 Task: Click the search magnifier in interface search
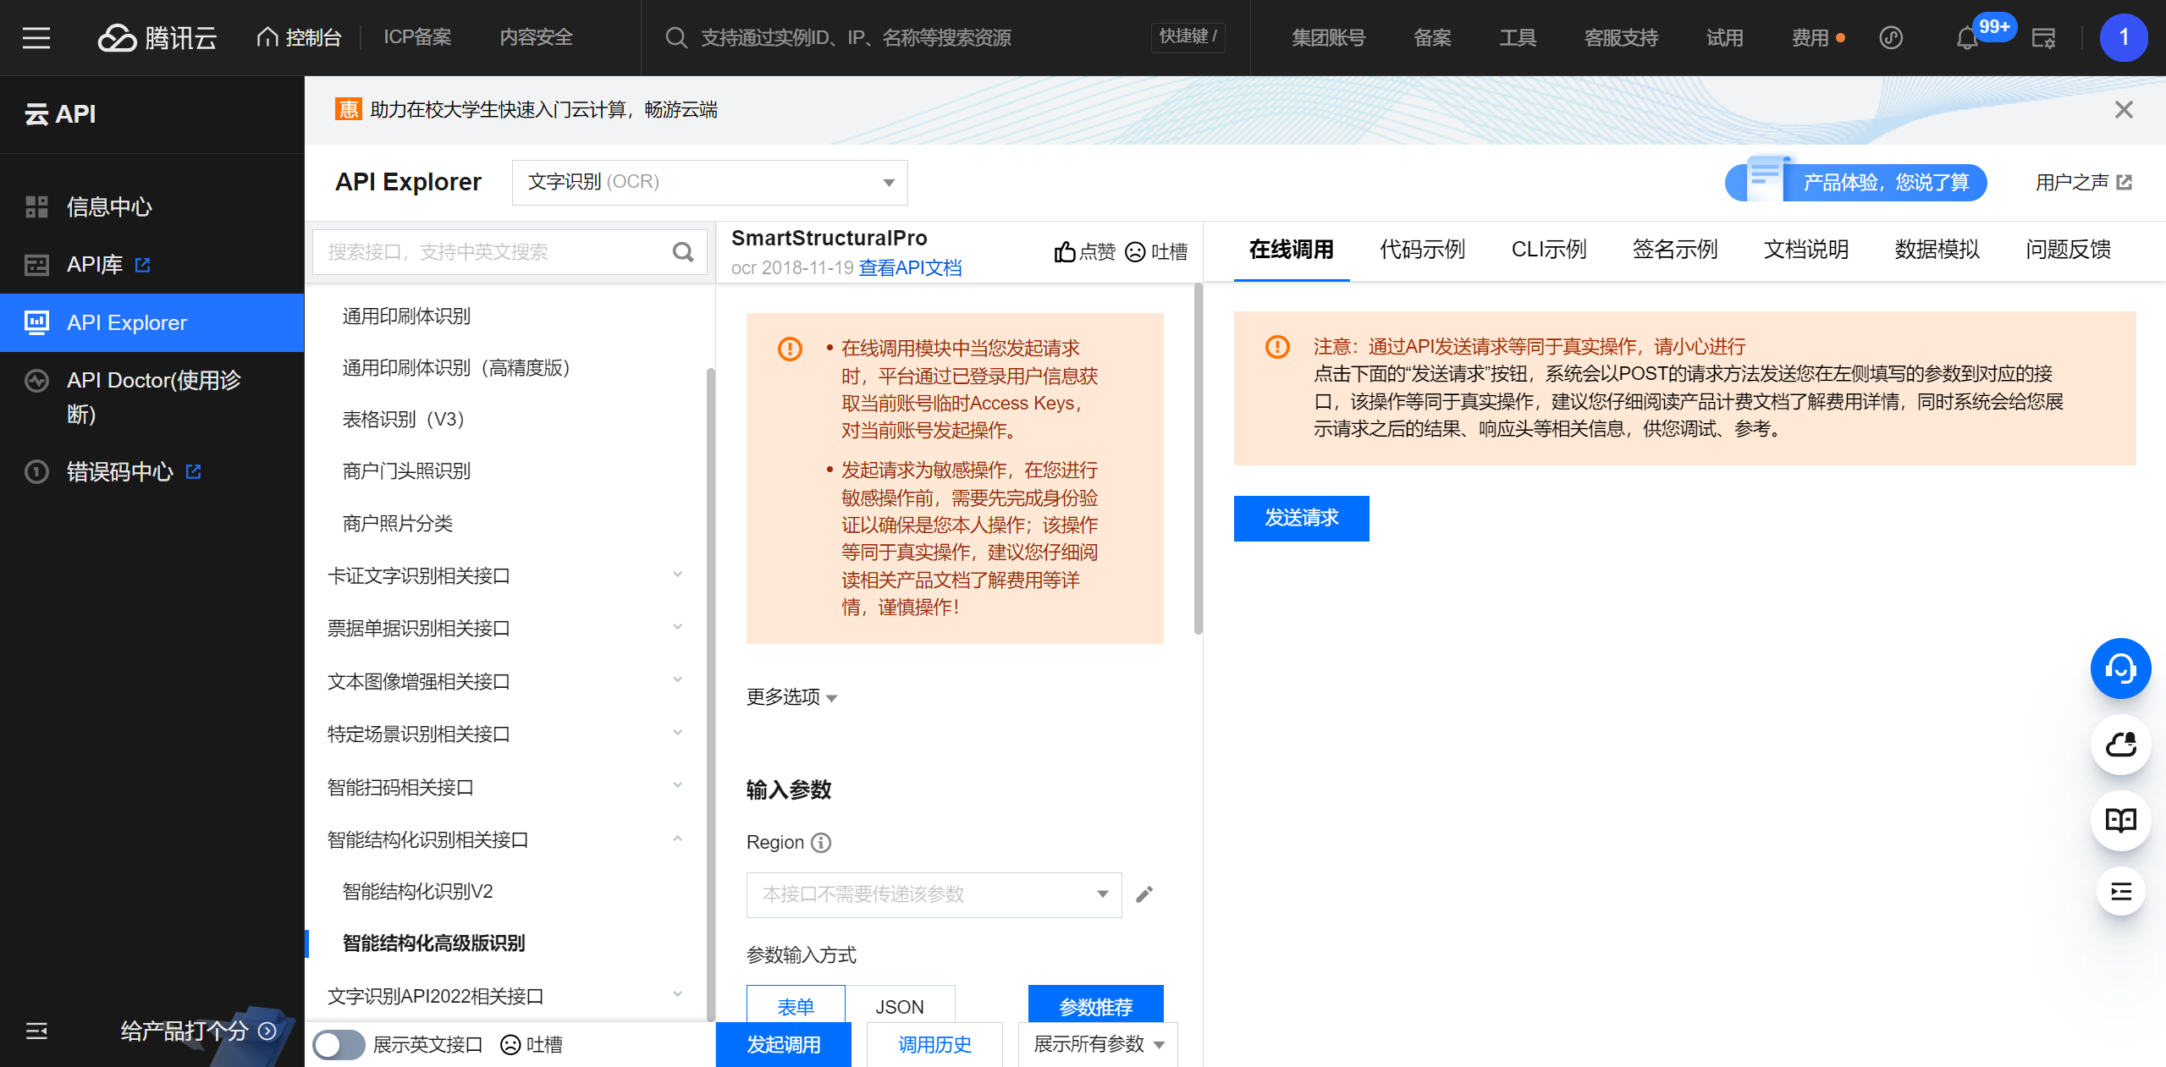point(683,251)
